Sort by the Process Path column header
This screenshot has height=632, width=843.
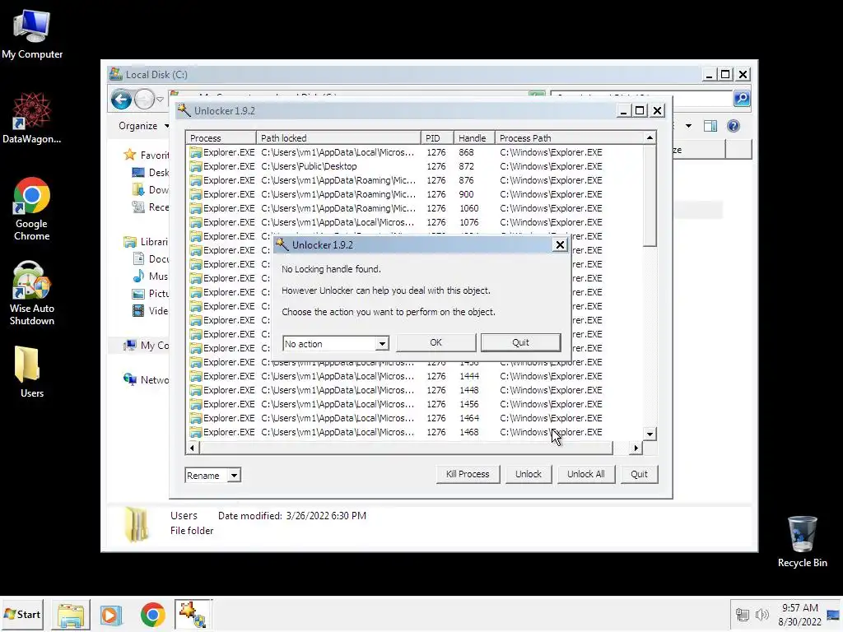tap(570, 138)
